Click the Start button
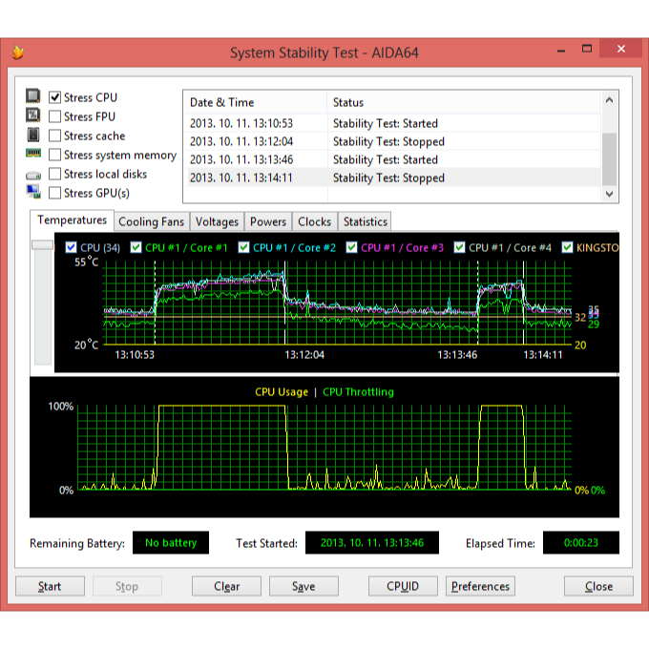Screen dimensions: 649x649 50,586
